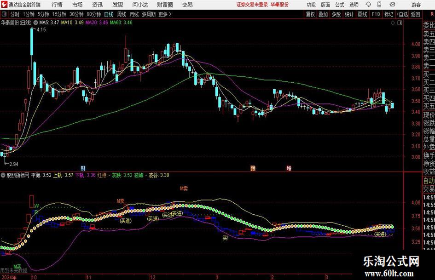
Task: Expand the 更多 periods chevron
Action: [x=165, y=14]
